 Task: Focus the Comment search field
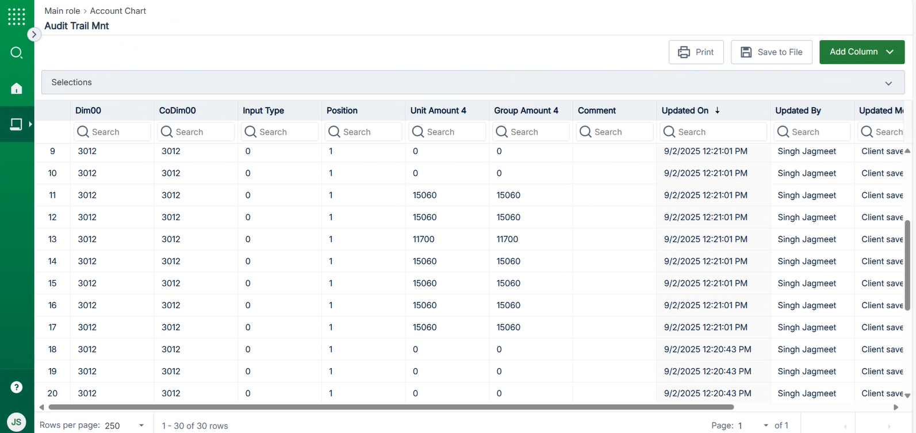point(615,132)
